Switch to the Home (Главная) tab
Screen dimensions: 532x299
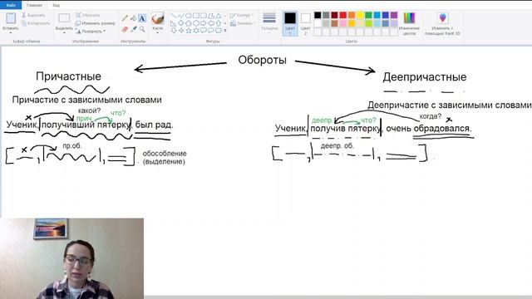point(34,5)
